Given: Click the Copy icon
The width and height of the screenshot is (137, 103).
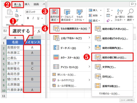Looking at the screenshot, I should pos(17,16).
